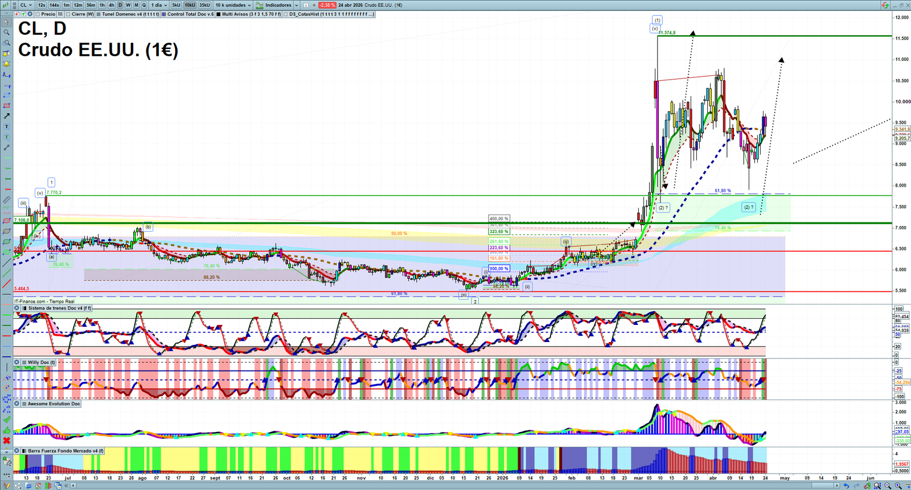Close the Barra Fuerza Fondo Mercado panel

(x=17, y=451)
